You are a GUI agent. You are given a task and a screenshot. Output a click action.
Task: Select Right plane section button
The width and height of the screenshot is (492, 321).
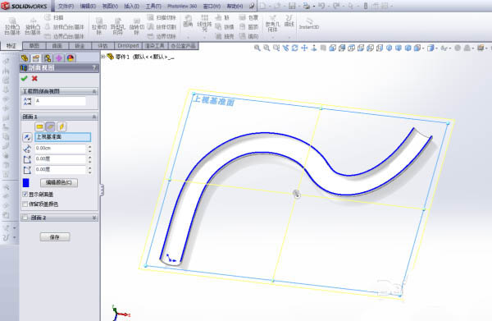click(61, 126)
